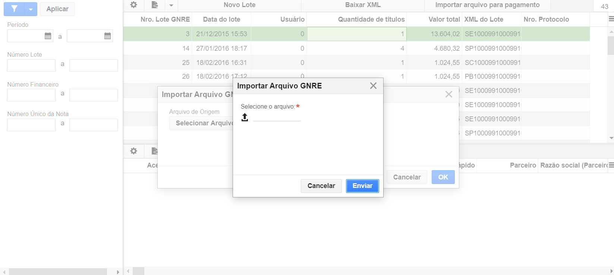
Task: Click the bottom scroll right arrow
Action: [611, 271]
